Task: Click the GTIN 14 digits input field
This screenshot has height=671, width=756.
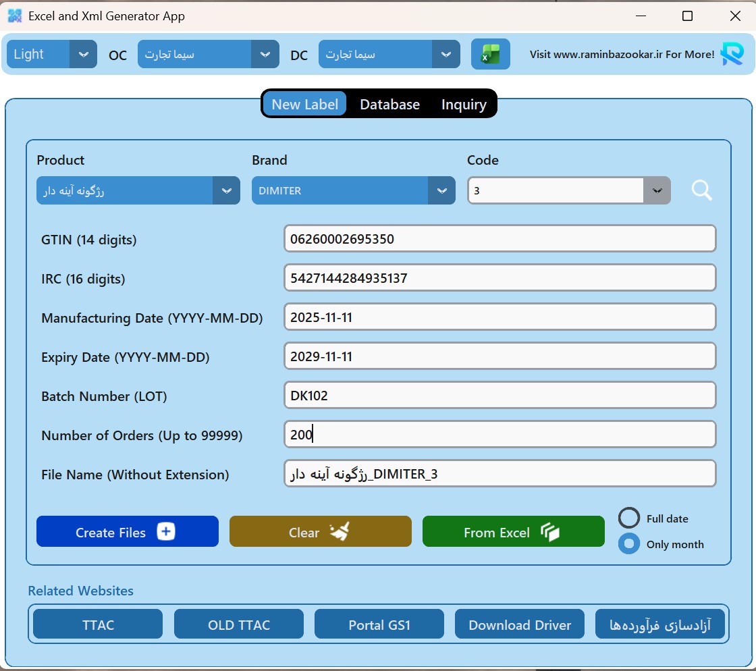Action: click(500, 239)
